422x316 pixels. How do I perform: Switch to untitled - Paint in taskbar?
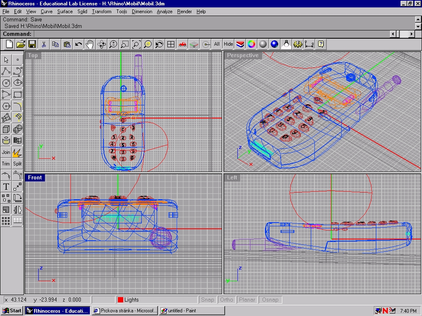pos(192,311)
